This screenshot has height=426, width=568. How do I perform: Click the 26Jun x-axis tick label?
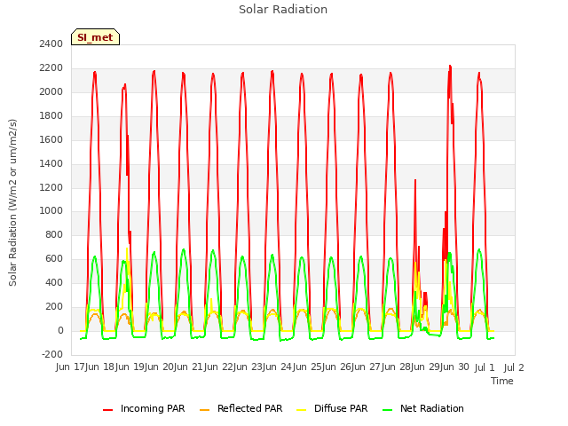coord(352,367)
